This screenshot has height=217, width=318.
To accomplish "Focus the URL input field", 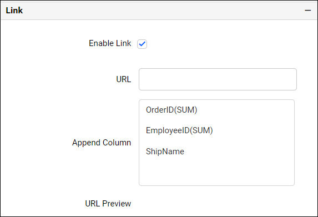I will [218, 79].
